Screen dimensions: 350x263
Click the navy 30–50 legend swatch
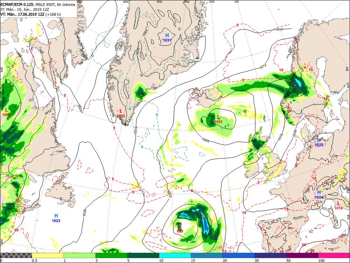[271, 255]
